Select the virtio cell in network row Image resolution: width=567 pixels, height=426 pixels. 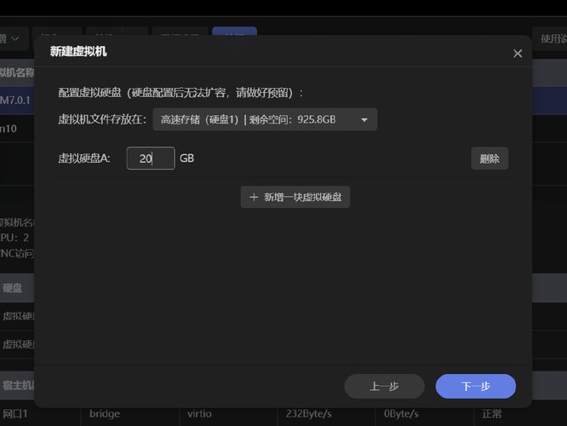pos(199,414)
